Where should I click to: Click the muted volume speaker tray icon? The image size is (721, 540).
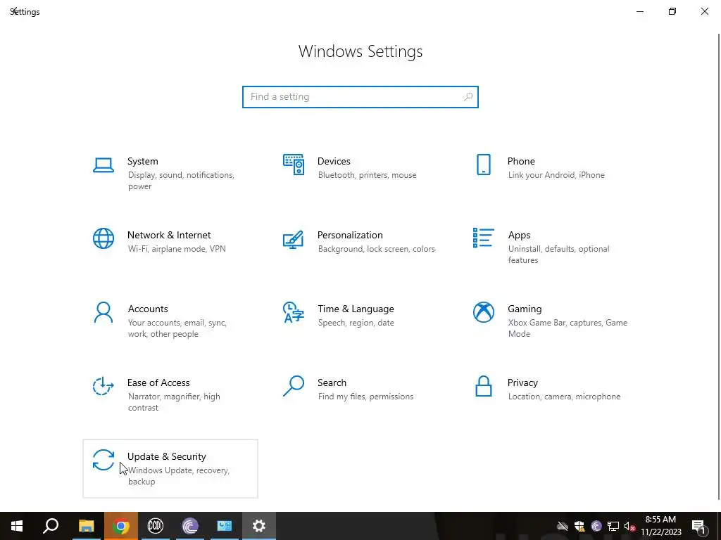click(x=629, y=526)
